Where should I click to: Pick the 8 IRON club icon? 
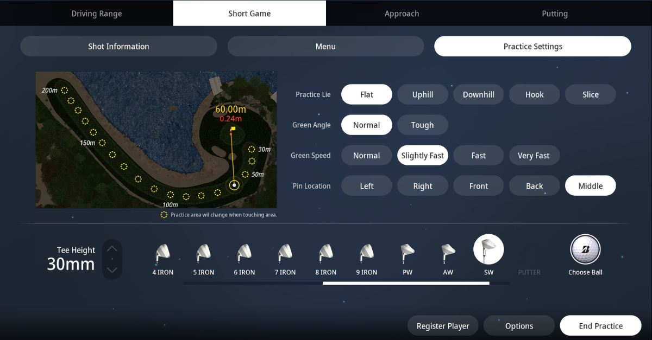click(325, 252)
